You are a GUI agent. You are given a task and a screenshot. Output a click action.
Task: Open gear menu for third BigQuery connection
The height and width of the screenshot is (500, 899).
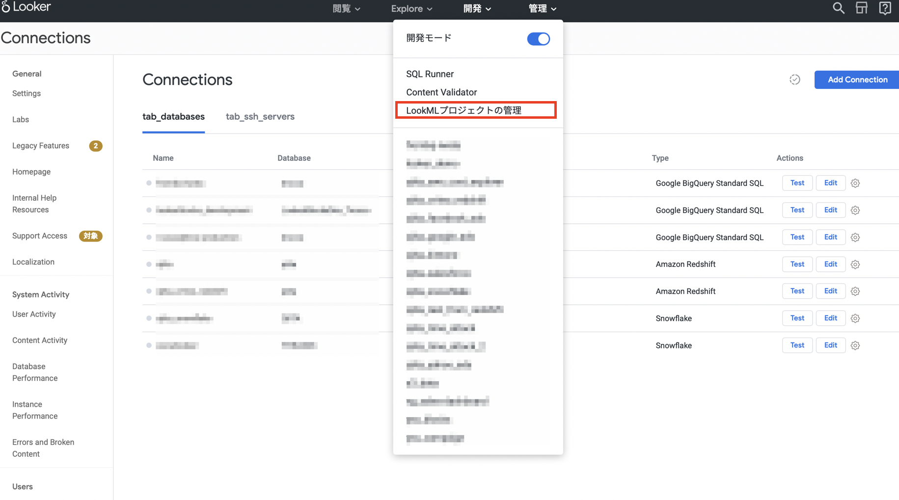pyautogui.click(x=855, y=237)
